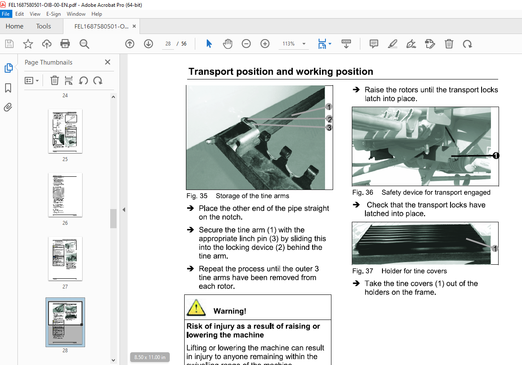
Task: Rotate thumbnail pages clockwise
Action: [98, 80]
